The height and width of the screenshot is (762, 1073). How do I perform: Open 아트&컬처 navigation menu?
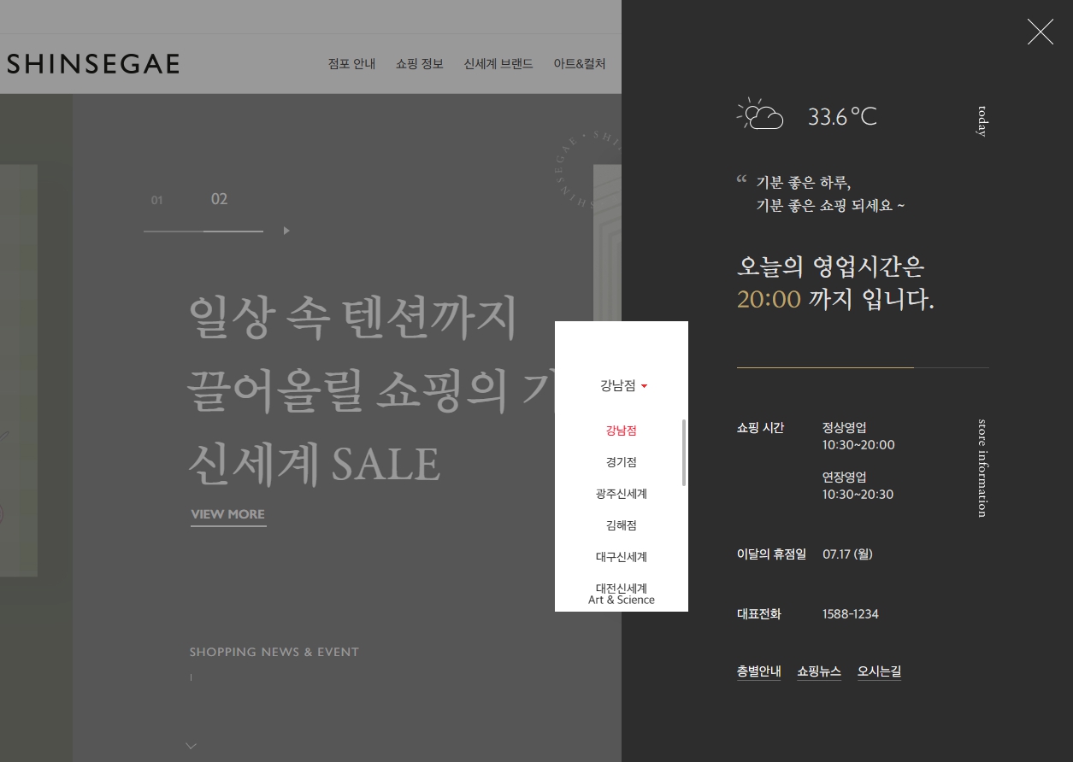pos(580,64)
